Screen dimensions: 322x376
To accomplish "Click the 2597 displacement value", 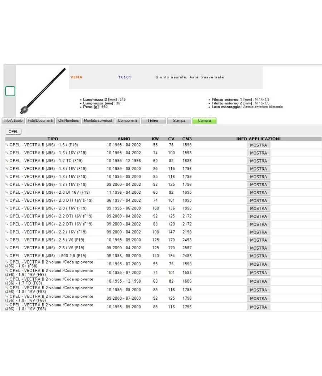I will [187, 248].
